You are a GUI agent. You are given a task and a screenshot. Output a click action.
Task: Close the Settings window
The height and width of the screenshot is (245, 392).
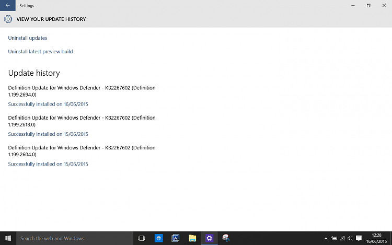384,5
